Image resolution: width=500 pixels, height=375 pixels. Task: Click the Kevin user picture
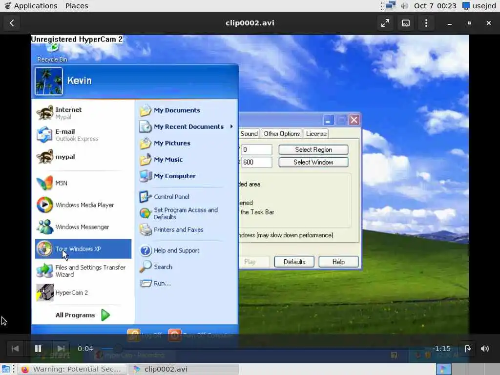coord(49,81)
